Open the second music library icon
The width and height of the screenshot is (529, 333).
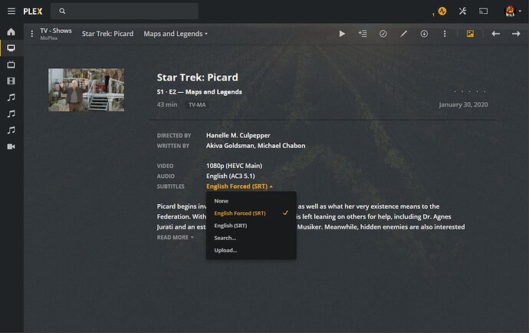click(x=11, y=114)
